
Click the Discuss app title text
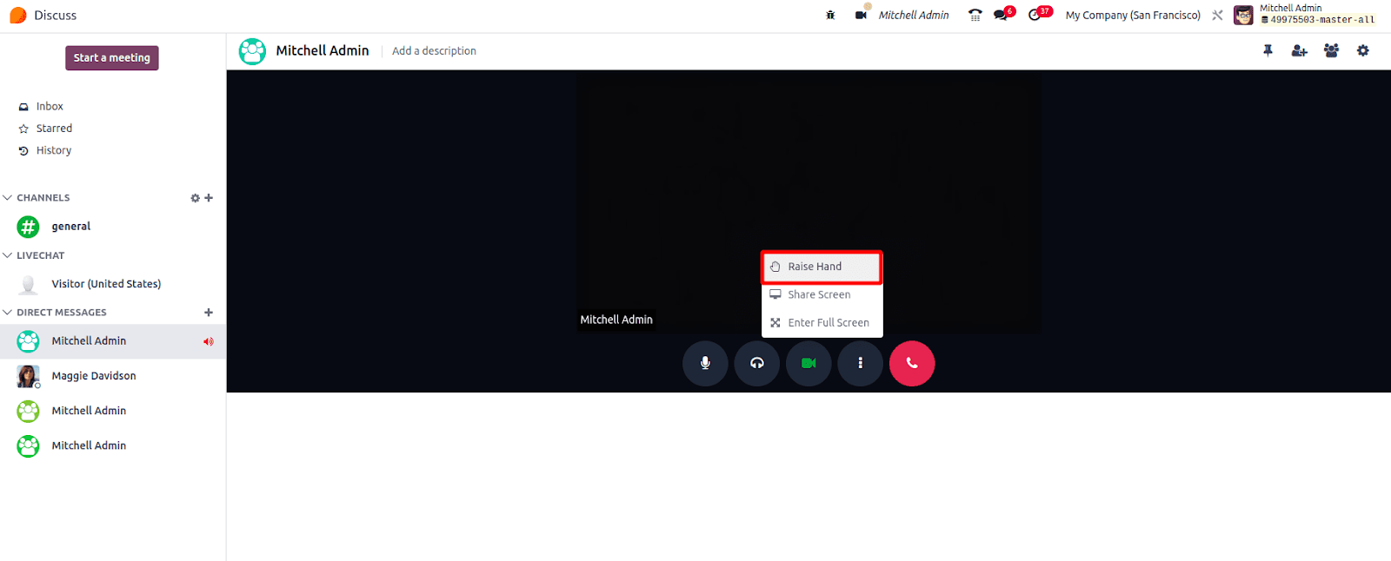coord(56,15)
